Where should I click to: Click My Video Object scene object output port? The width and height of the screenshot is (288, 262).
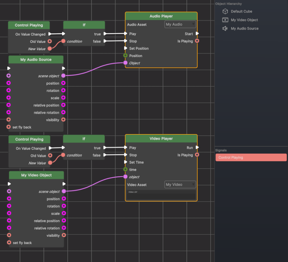tap(64, 191)
